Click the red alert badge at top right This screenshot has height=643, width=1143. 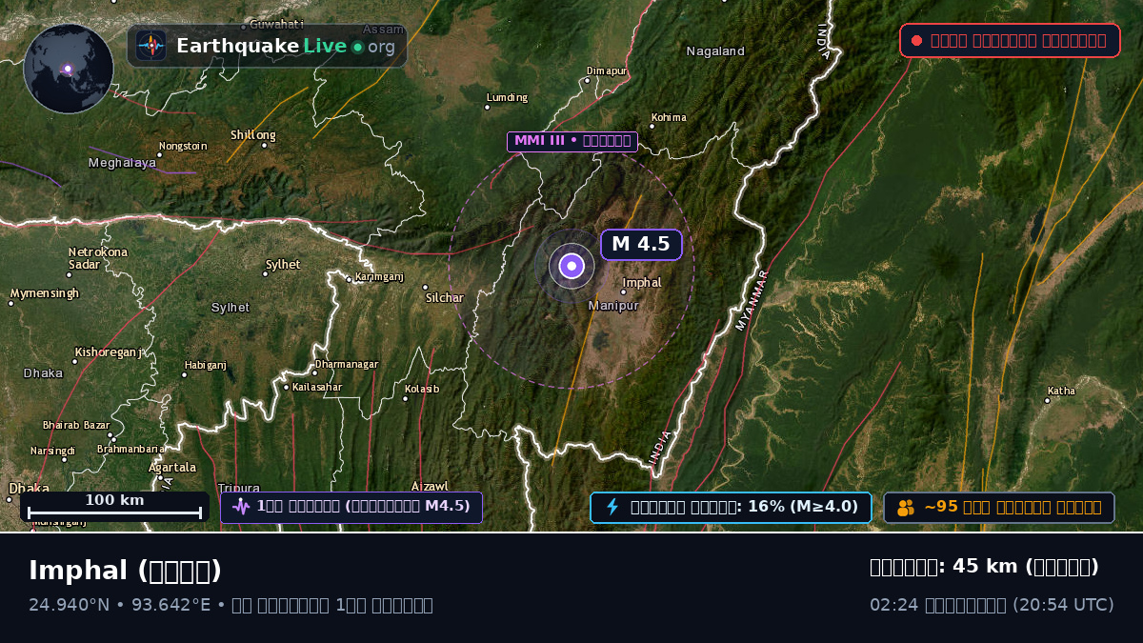1010,41
